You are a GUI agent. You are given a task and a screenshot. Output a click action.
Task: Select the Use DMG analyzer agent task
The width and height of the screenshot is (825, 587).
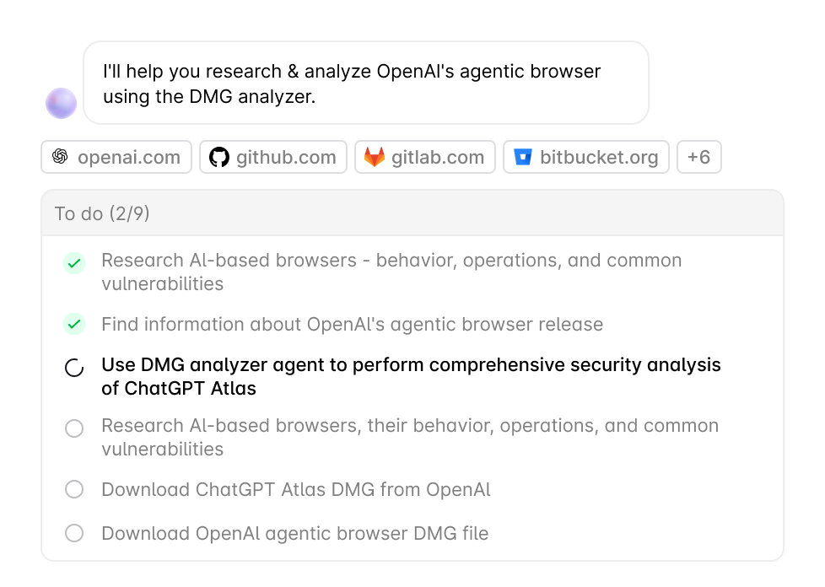coord(411,376)
